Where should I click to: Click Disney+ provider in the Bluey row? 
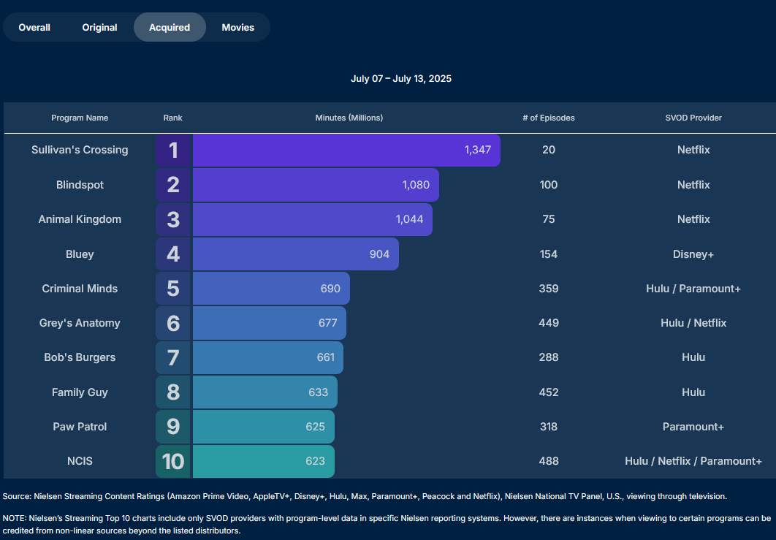[693, 254]
